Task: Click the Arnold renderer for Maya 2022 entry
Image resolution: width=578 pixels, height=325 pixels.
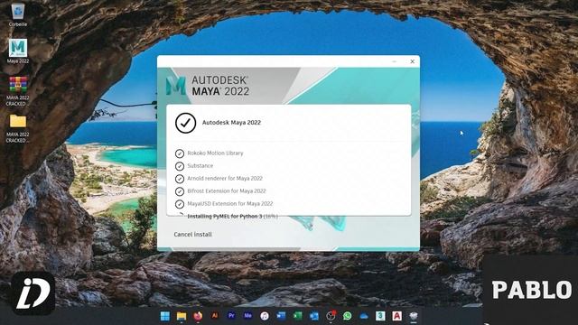Action: pyautogui.click(x=225, y=179)
